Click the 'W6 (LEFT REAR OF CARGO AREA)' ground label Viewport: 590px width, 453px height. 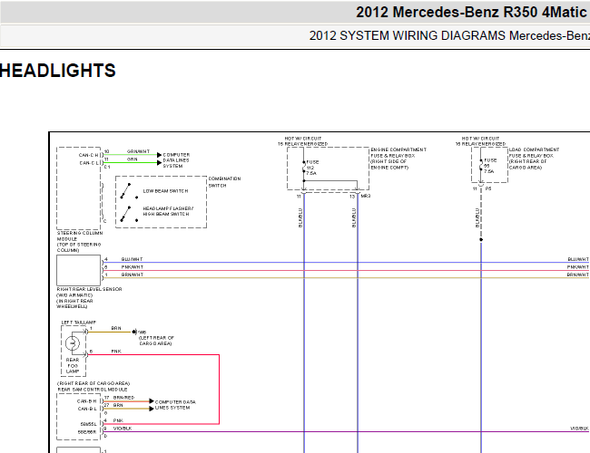[156, 338]
